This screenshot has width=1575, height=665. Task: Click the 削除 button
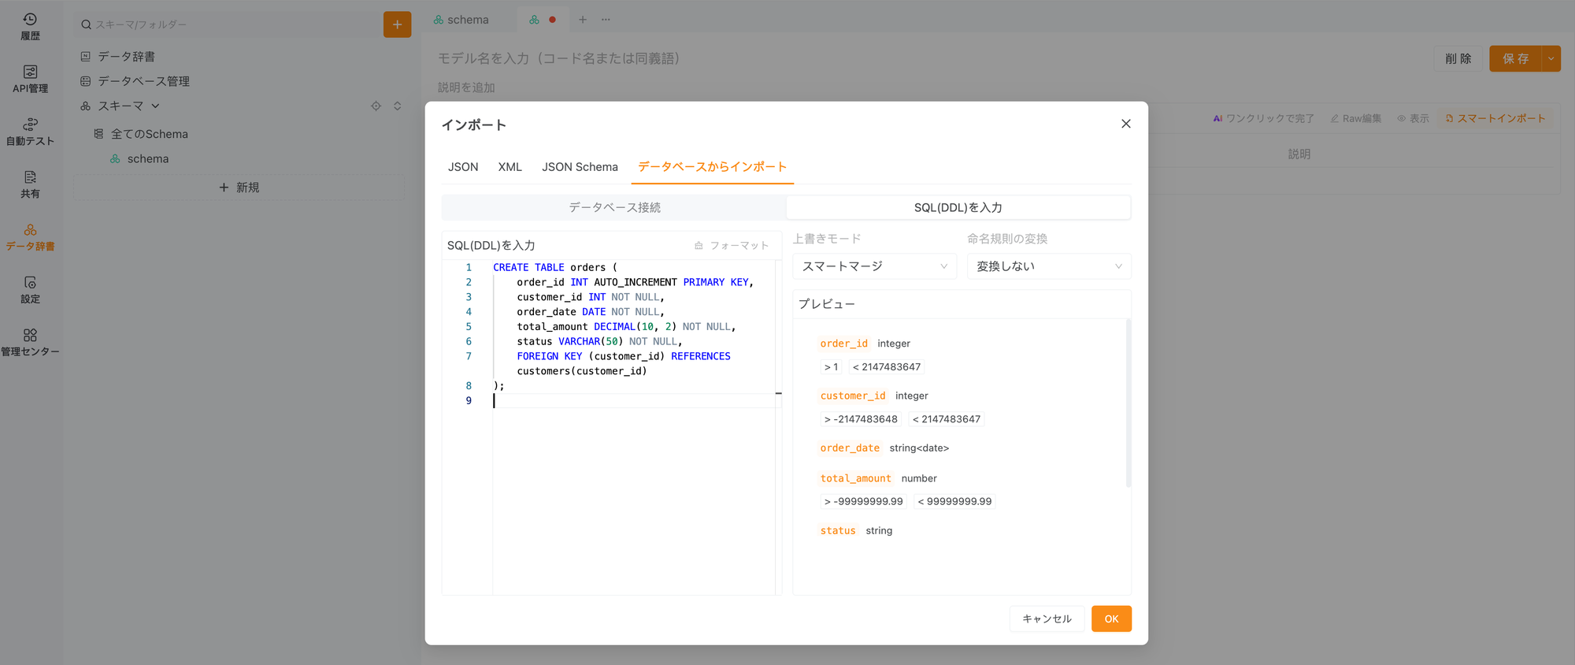[1458, 58]
